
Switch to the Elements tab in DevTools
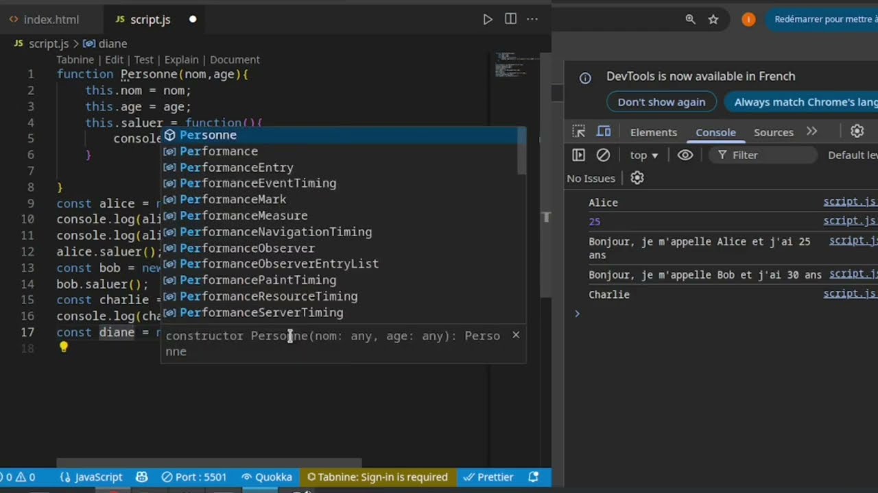(654, 132)
